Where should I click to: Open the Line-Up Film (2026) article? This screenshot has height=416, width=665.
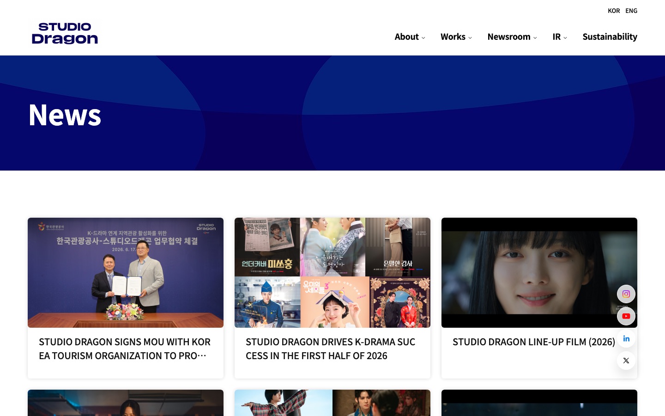(534, 342)
